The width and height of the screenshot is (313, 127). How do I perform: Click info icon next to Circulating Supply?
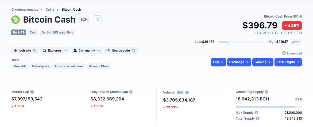pyautogui.click(x=266, y=92)
